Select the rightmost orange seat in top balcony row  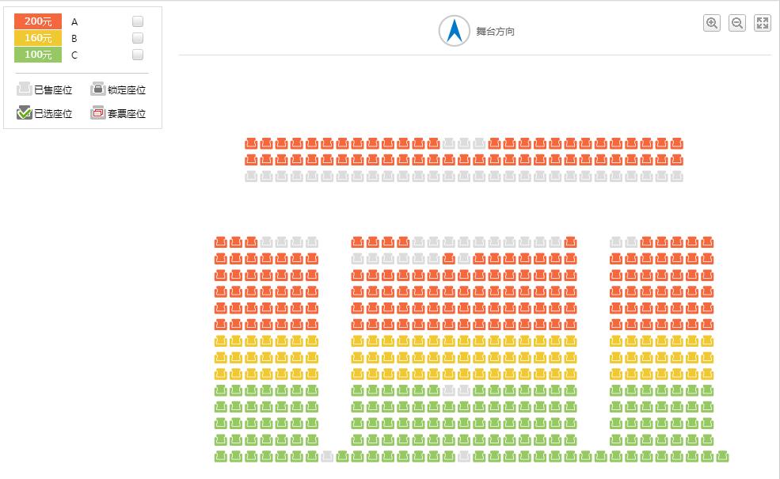[x=676, y=143]
